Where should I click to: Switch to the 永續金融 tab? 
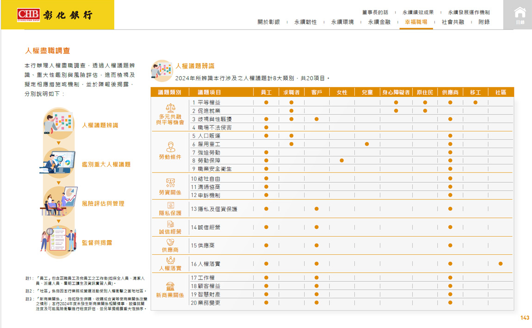pyautogui.click(x=379, y=22)
